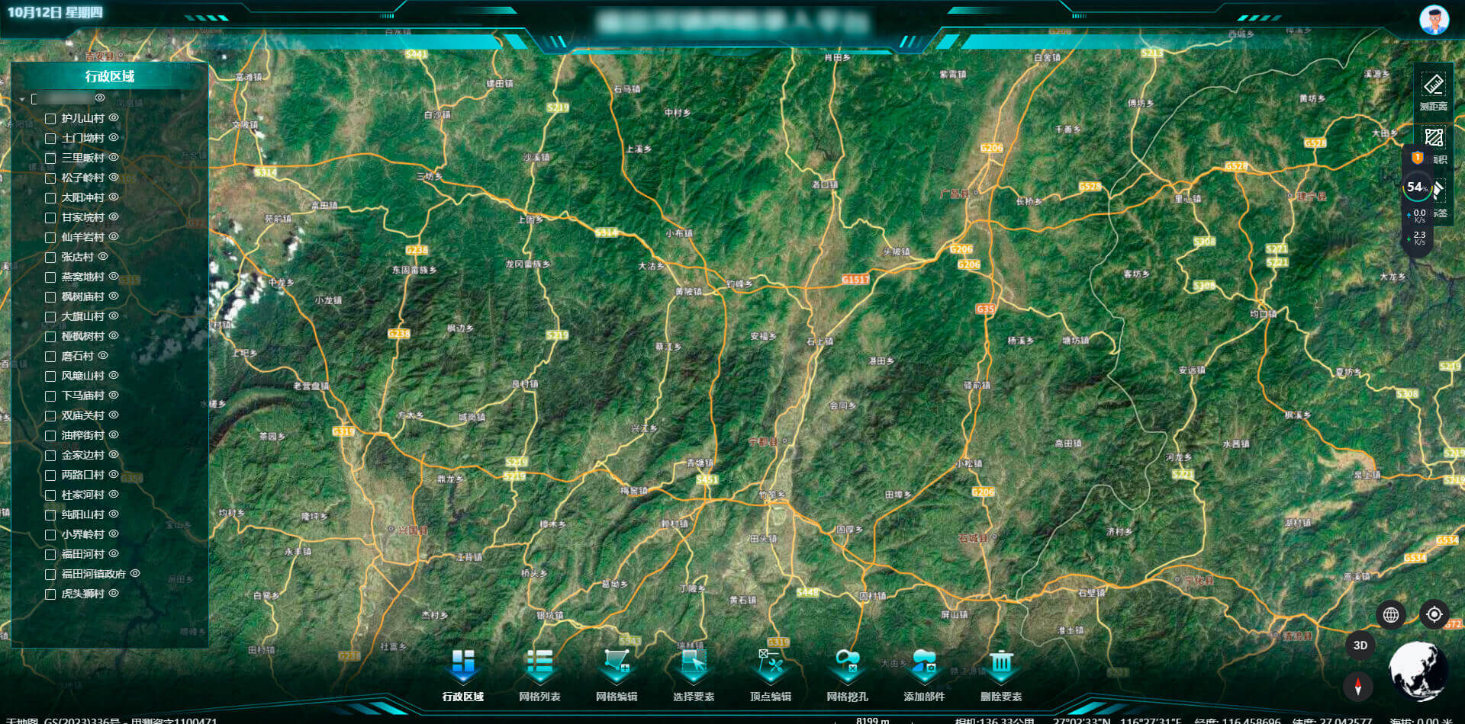Check the 福田河镇政府 checkbox

tap(50, 575)
